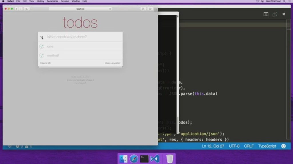Image resolution: width=293 pixels, height=164 pixels.
Task: Close the VS Code editor tab
Action: 284,14
